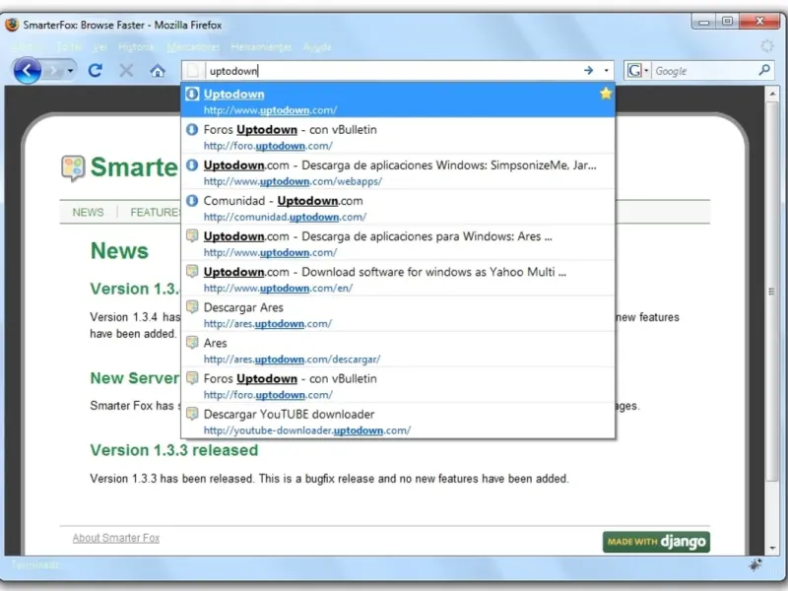788x591 pixels.
Task: Open the Historial menu
Action: 136,47
